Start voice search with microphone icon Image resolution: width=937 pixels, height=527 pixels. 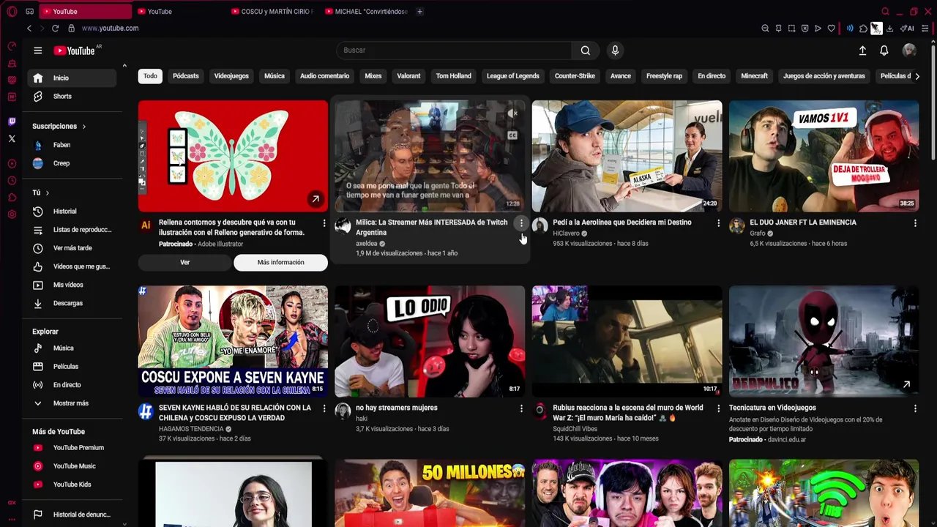615,51
